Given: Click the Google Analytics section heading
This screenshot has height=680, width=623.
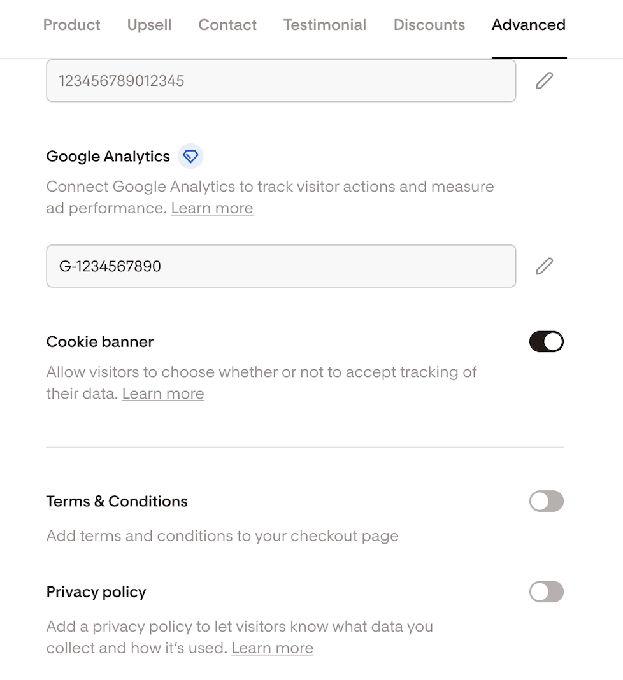Looking at the screenshot, I should [x=108, y=157].
